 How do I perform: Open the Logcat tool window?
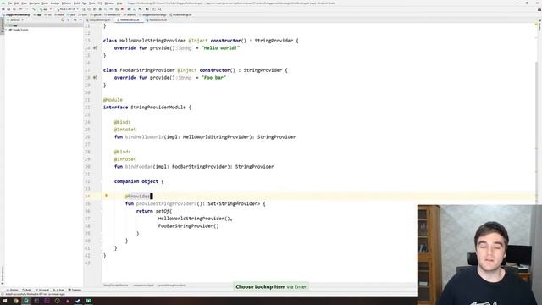click(x=43, y=290)
